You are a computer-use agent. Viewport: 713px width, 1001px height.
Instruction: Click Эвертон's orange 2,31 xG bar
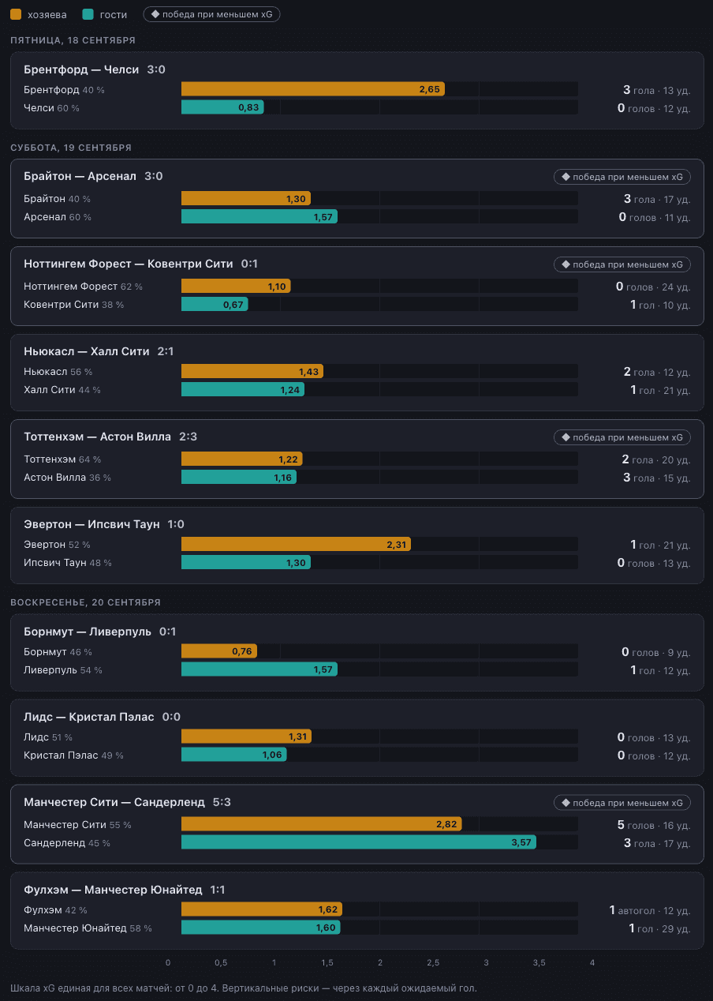tap(296, 544)
